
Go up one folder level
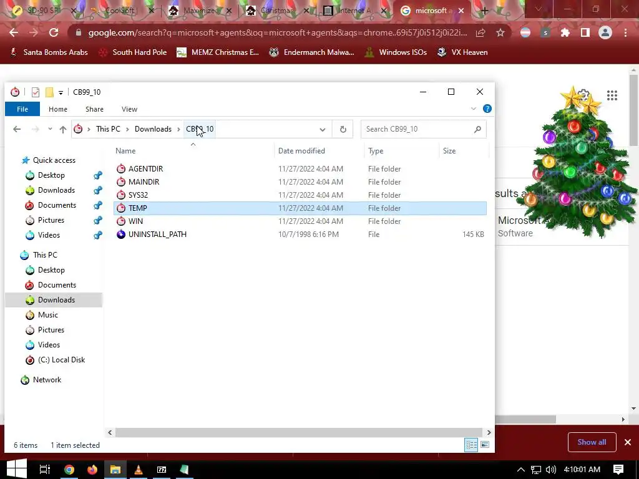tap(63, 129)
